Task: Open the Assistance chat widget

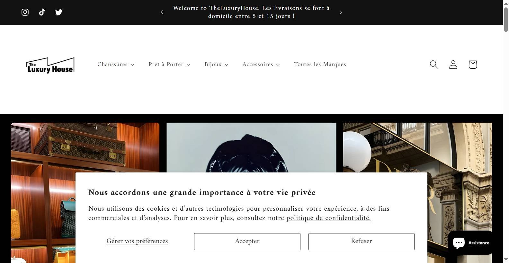Action: [471, 243]
